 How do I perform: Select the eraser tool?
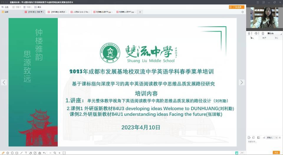[x=31, y=153]
